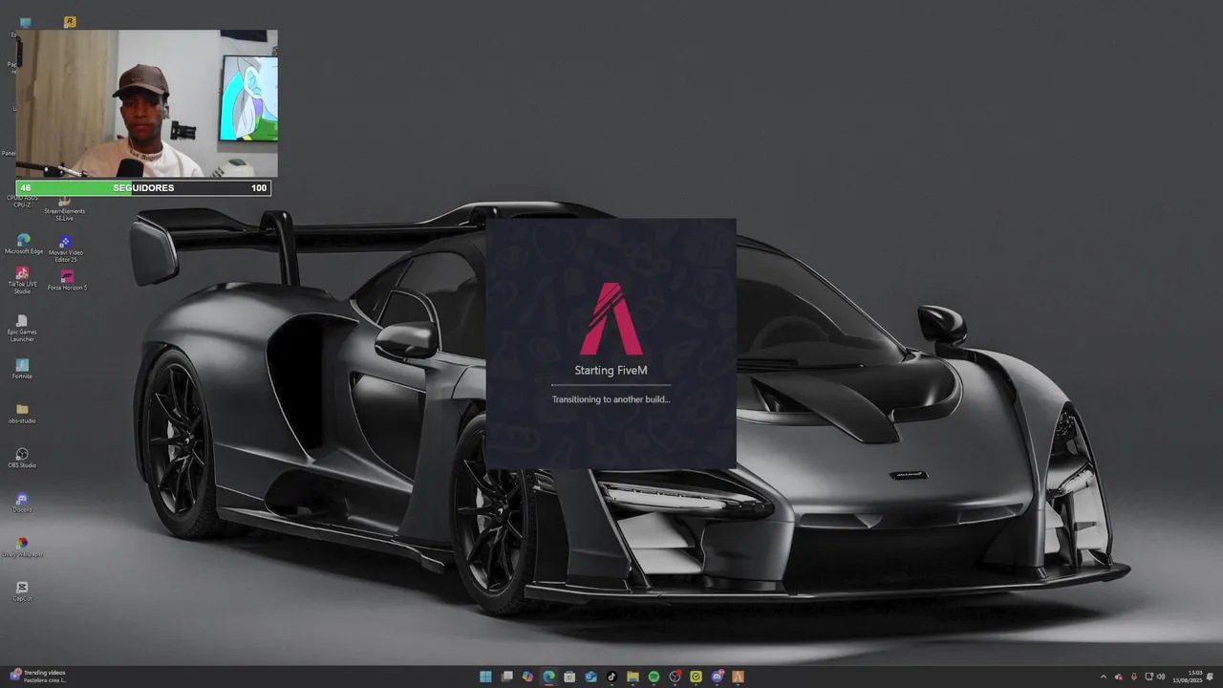Click the 'Starting FiveM' text
The width and height of the screenshot is (1223, 688).
[611, 371]
